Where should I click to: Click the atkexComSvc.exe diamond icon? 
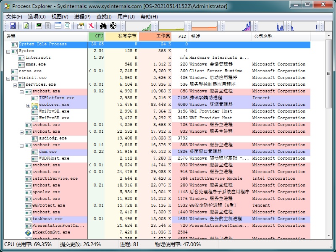click(x=28, y=233)
